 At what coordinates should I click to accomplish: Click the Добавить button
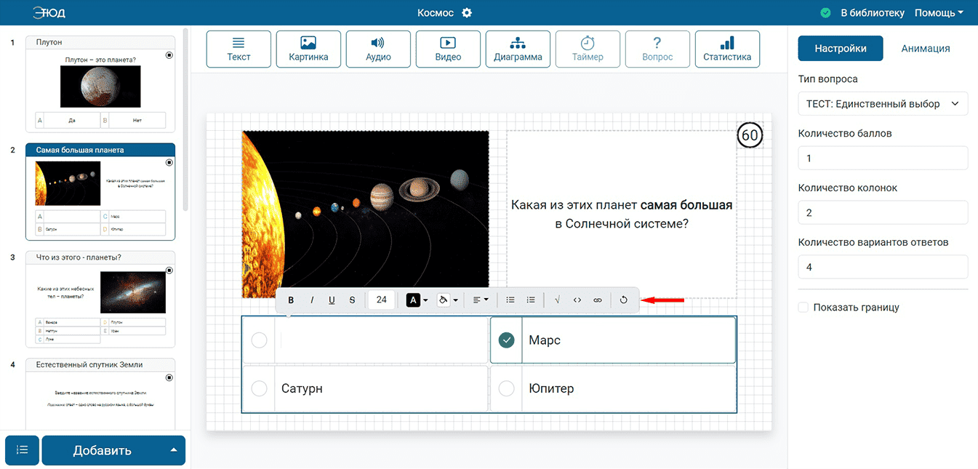(x=102, y=450)
